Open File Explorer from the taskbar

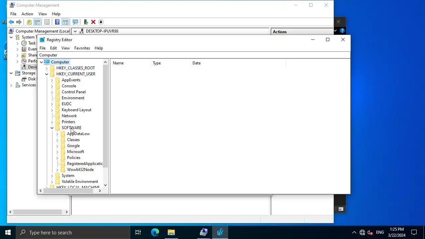click(x=171, y=232)
